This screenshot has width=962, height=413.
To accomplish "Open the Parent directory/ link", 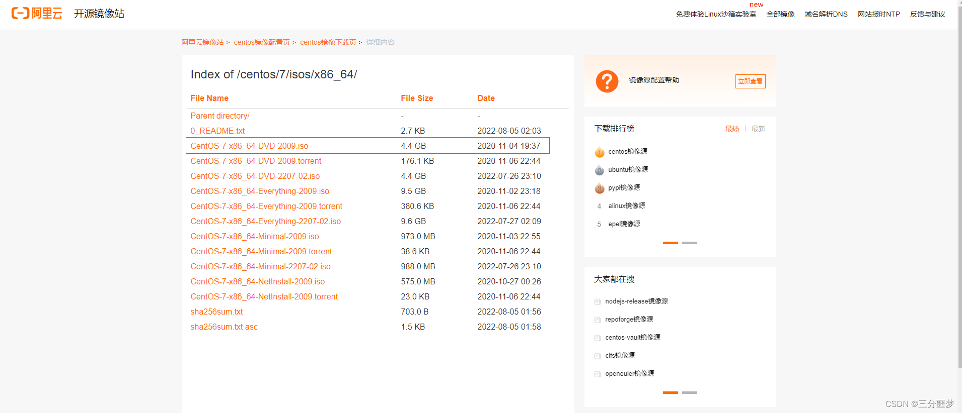I will tap(220, 116).
